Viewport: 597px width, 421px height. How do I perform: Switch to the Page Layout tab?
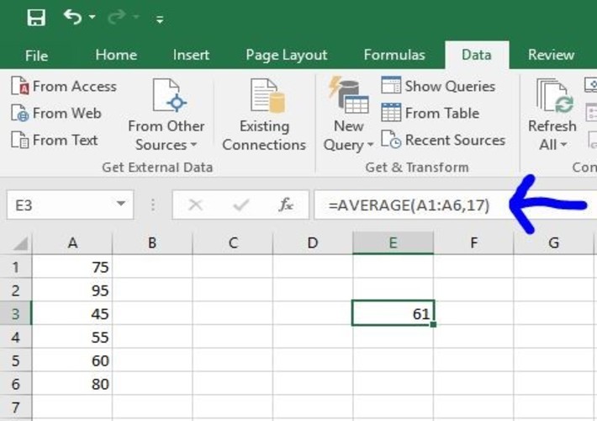[x=287, y=56]
